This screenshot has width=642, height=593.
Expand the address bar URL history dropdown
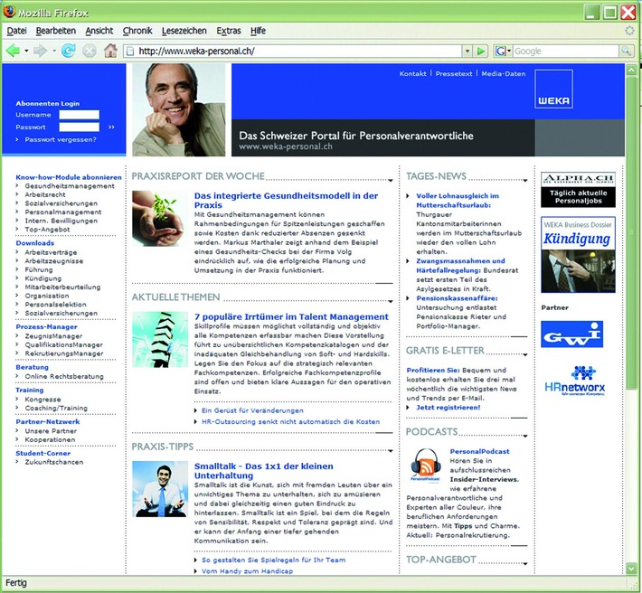click(x=467, y=52)
